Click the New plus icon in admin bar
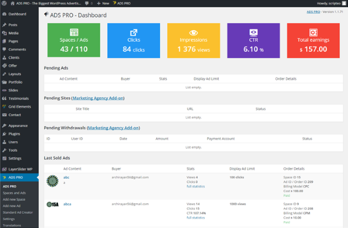348x228 pixels. pyautogui.click(x=99, y=3)
